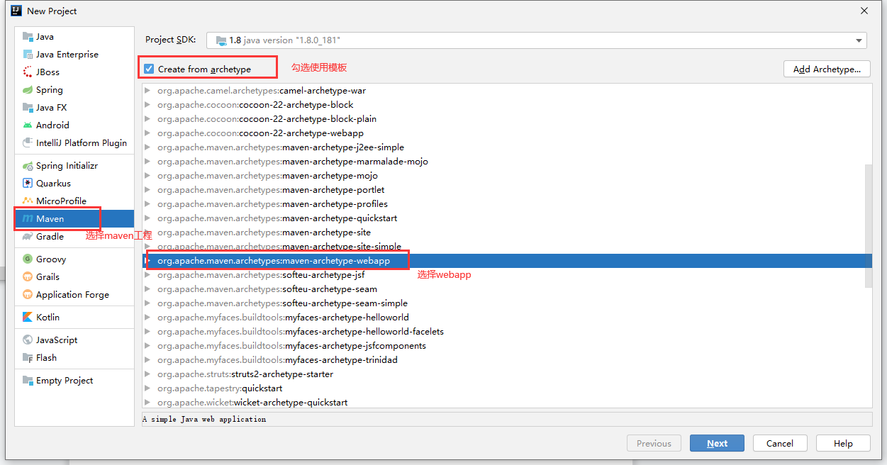Click the Android robot icon
The width and height of the screenshot is (887, 465).
coord(28,125)
